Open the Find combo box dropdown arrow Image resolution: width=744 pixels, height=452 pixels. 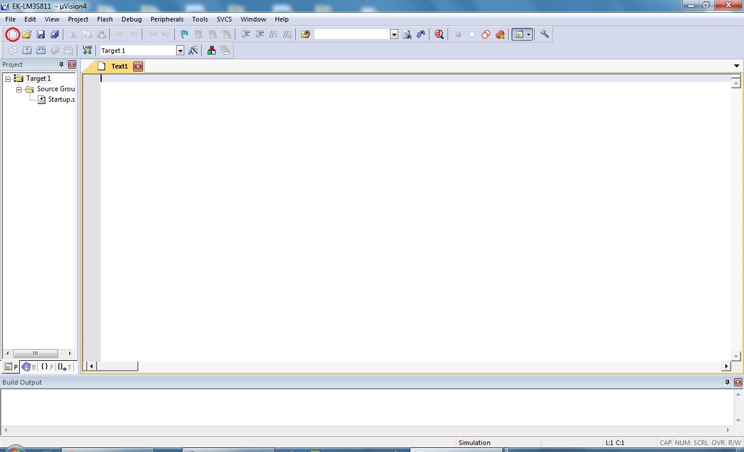394,34
